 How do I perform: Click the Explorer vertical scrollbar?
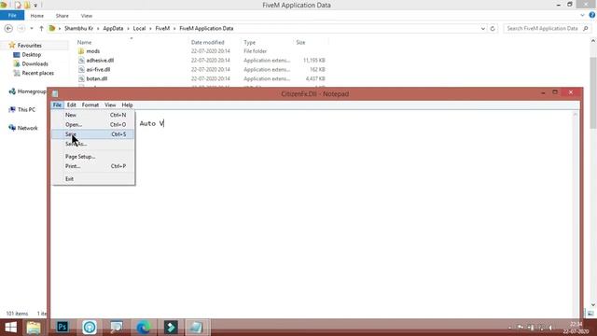click(593, 174)
